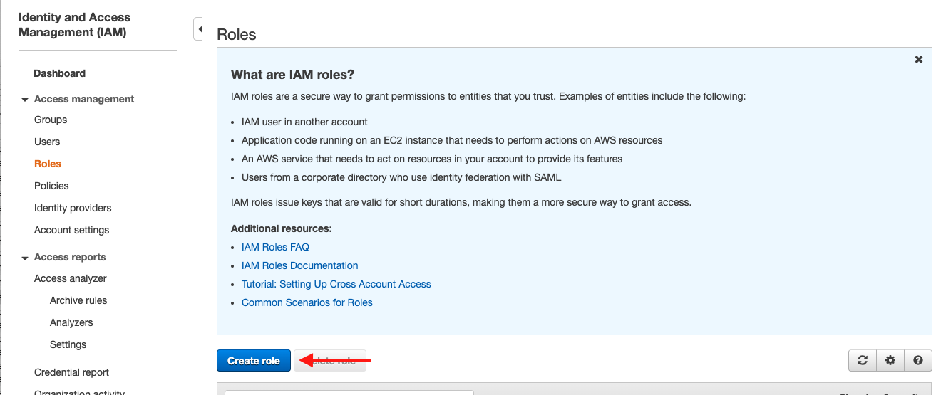Open the Dashboard page
Screen dimensions: 941x395
point(59,73)
